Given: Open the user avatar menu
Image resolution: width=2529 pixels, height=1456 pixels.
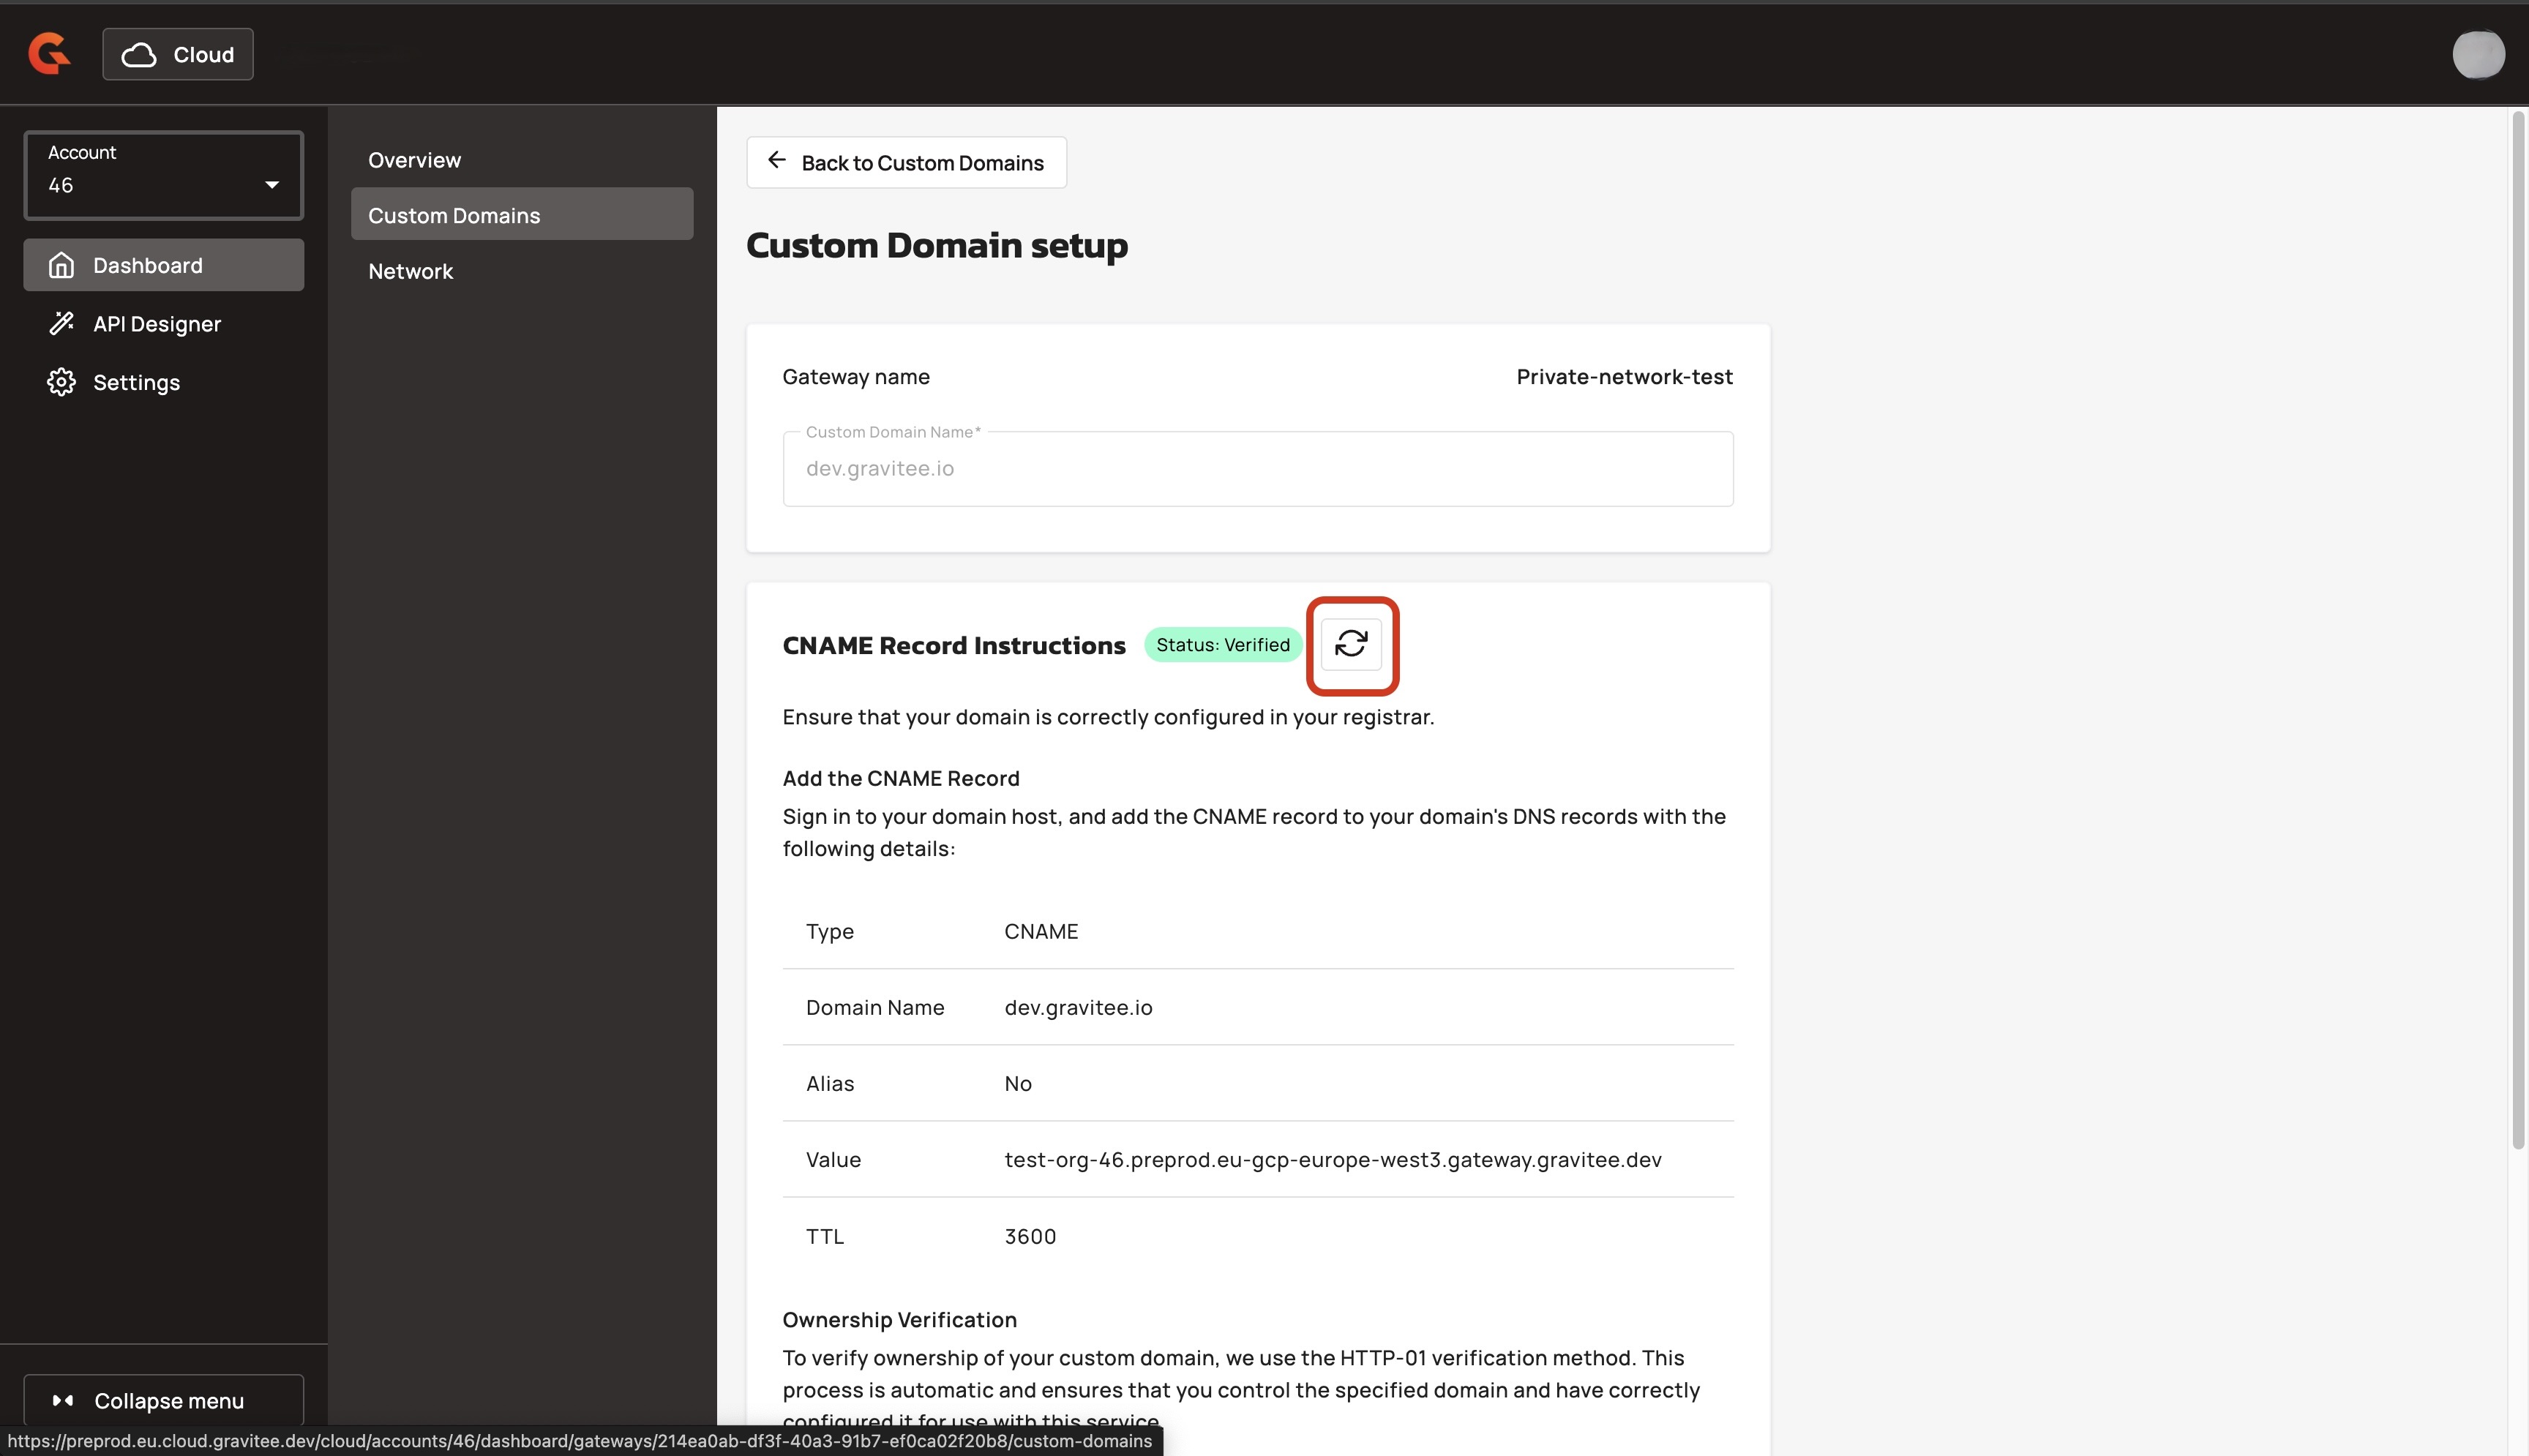Looking at the screenshot, I should point(2477,54).
